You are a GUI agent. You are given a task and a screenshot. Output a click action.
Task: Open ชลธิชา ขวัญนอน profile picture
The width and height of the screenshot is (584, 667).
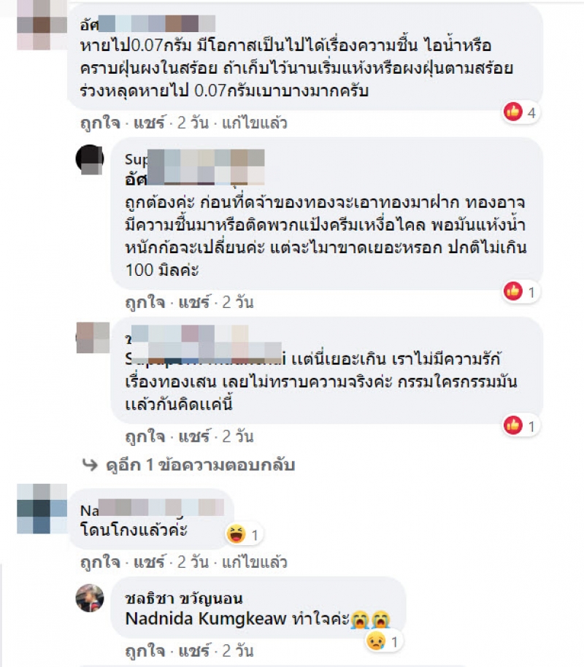(90, 598)
